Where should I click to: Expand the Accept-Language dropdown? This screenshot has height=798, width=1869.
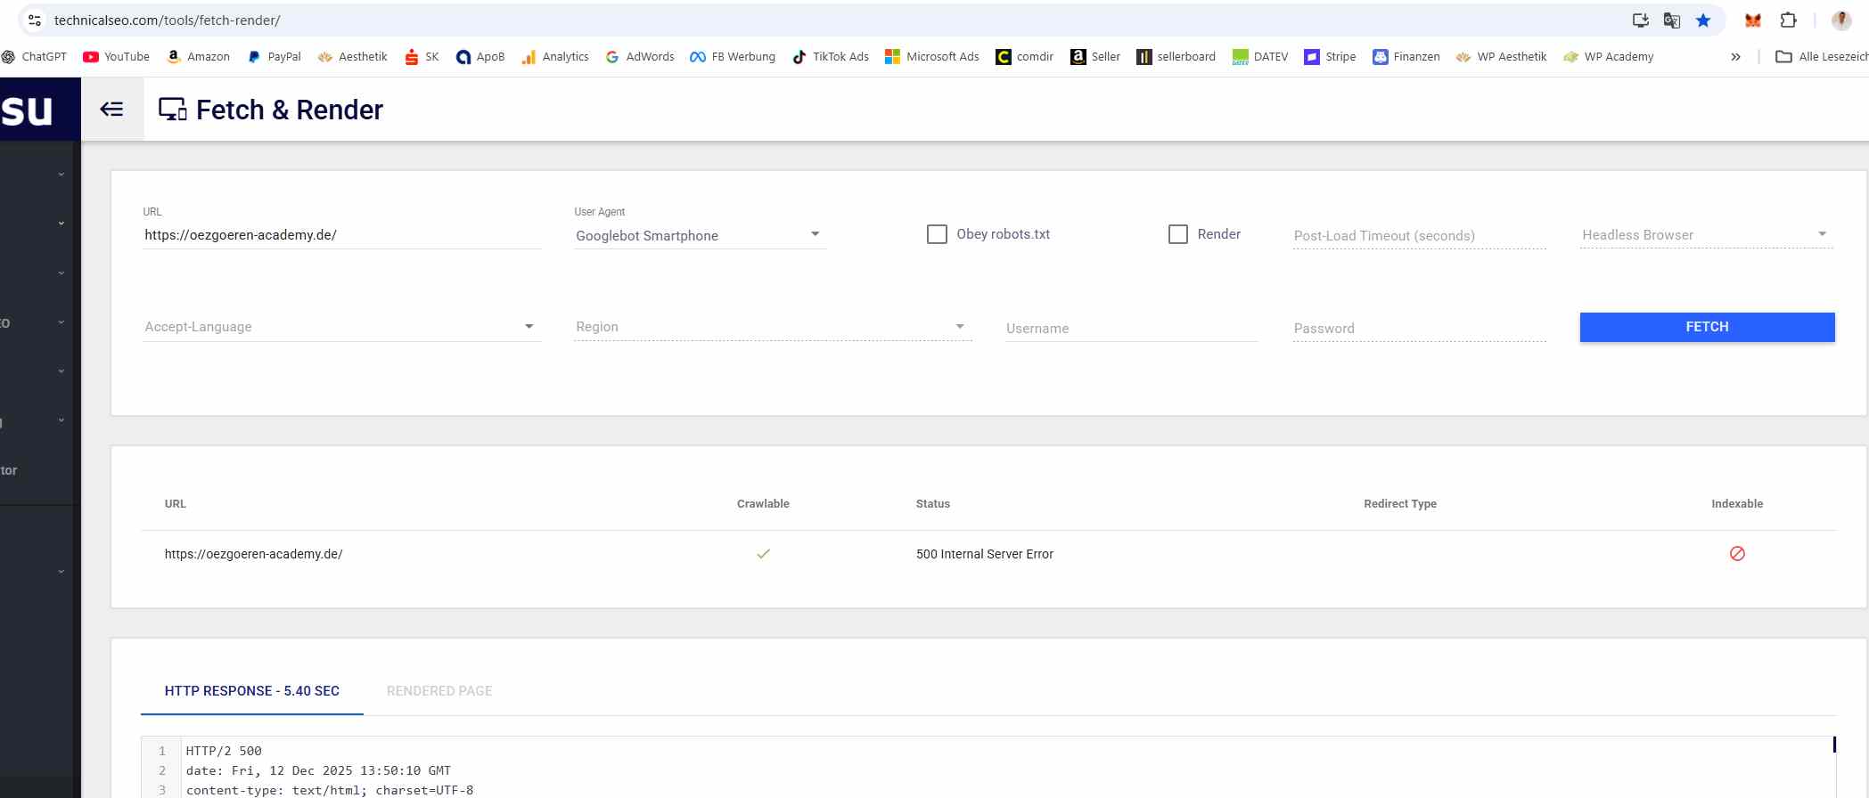click(340, 327)
